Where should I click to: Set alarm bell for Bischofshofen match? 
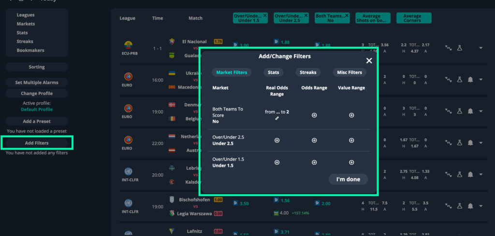470,206
